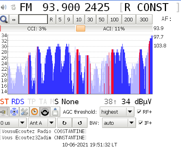The width and height of the screenshot is (181, 148).
Task: Click the speaker volume icon
Action: (4, 7)
